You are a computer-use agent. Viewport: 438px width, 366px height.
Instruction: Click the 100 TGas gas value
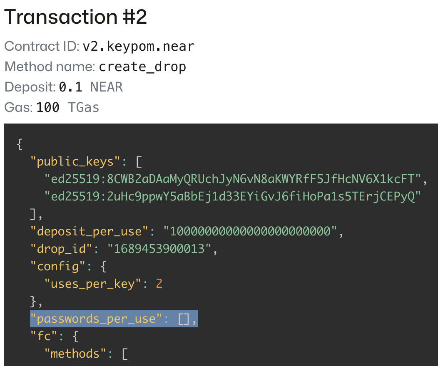[x=67, y=107]
